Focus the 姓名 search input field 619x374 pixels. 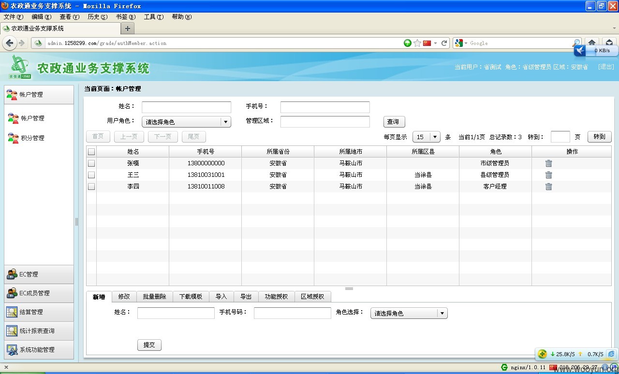[x=186, y=107]
